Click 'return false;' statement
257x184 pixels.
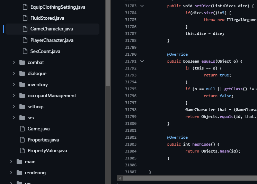[x=218, y=96]
